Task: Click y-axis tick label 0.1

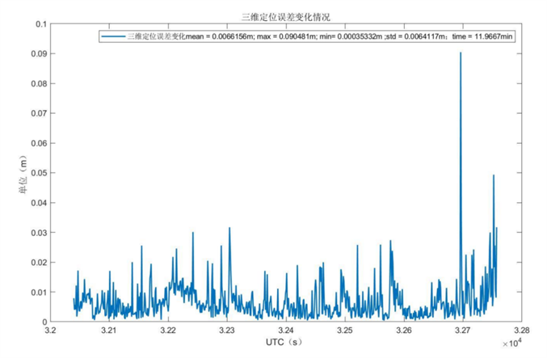Action: click(40, 23)
